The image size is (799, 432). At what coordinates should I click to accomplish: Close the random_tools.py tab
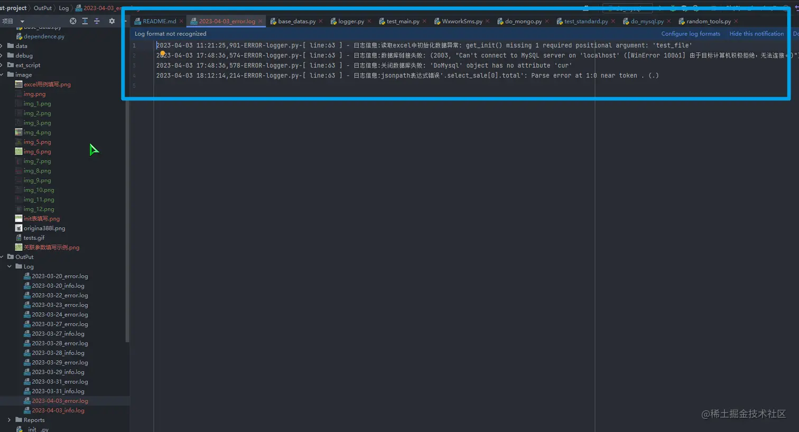pos(736,21)
